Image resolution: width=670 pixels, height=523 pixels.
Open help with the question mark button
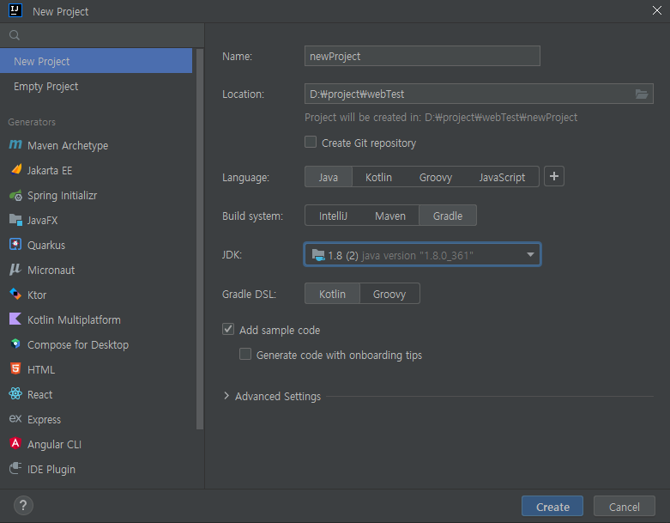[23, 506]
